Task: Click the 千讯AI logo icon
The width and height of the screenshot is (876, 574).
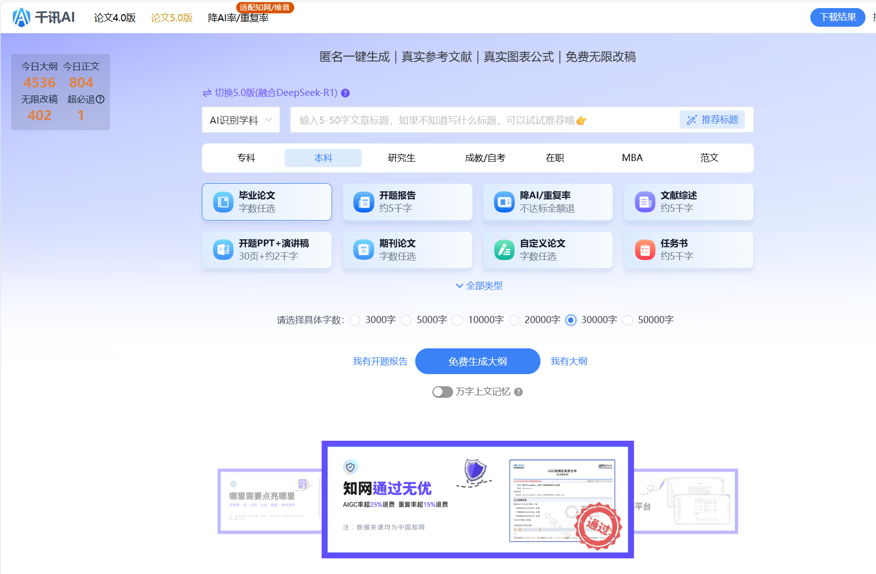Action: (21, 18)
